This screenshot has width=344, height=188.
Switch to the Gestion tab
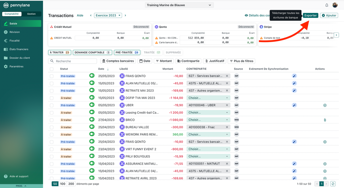click(x=31, y=14)
